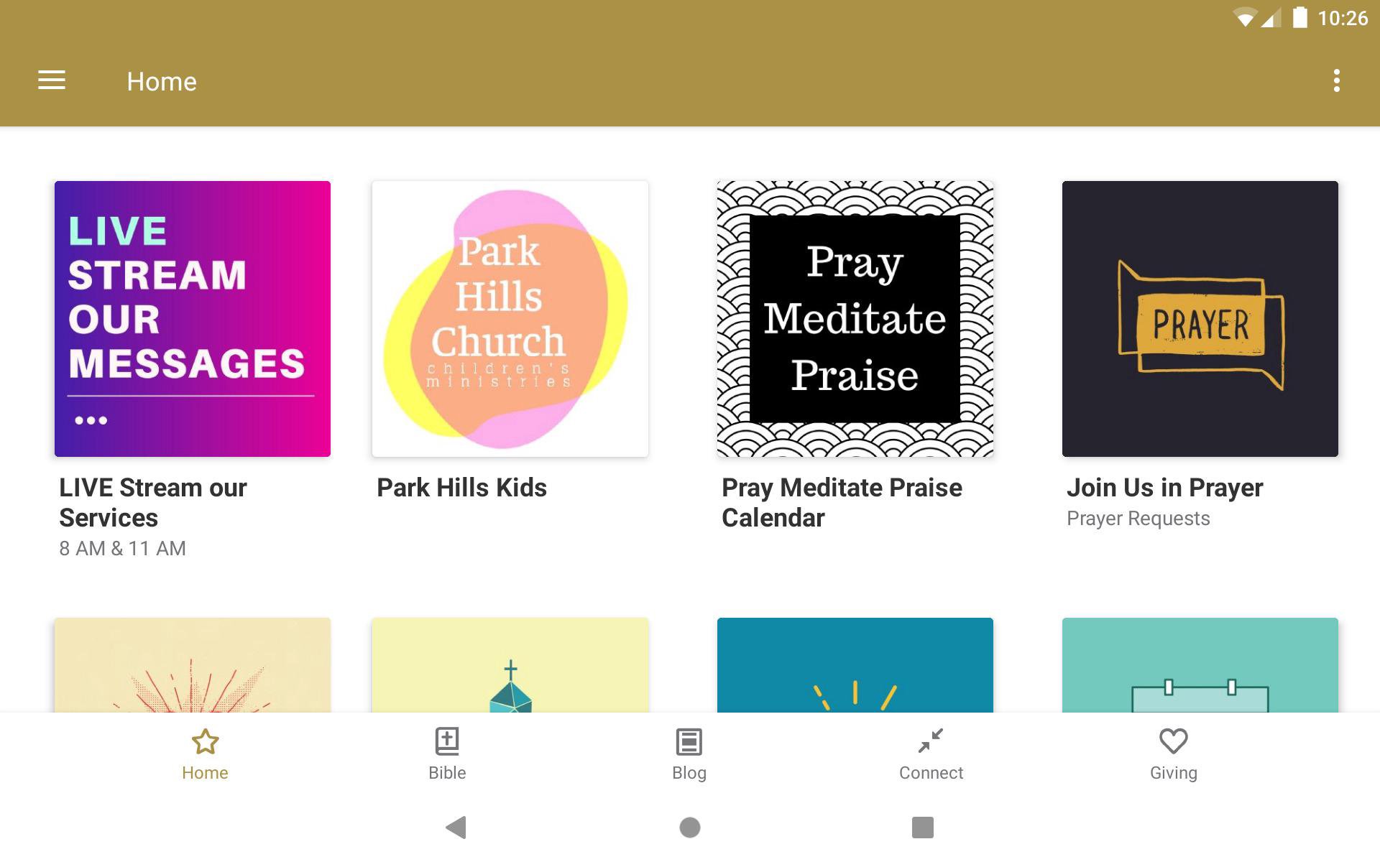Tap the Giving heart icon
1380x862 pixels.
[x=1173, y=741]
